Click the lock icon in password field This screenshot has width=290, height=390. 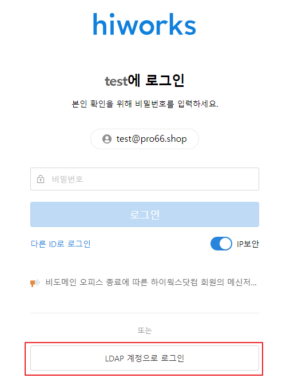click(41, 179)
